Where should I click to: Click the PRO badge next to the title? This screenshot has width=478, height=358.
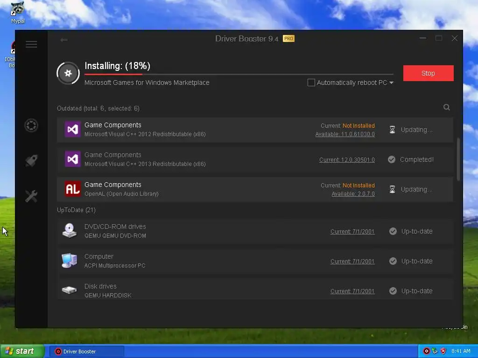point(288,39)
